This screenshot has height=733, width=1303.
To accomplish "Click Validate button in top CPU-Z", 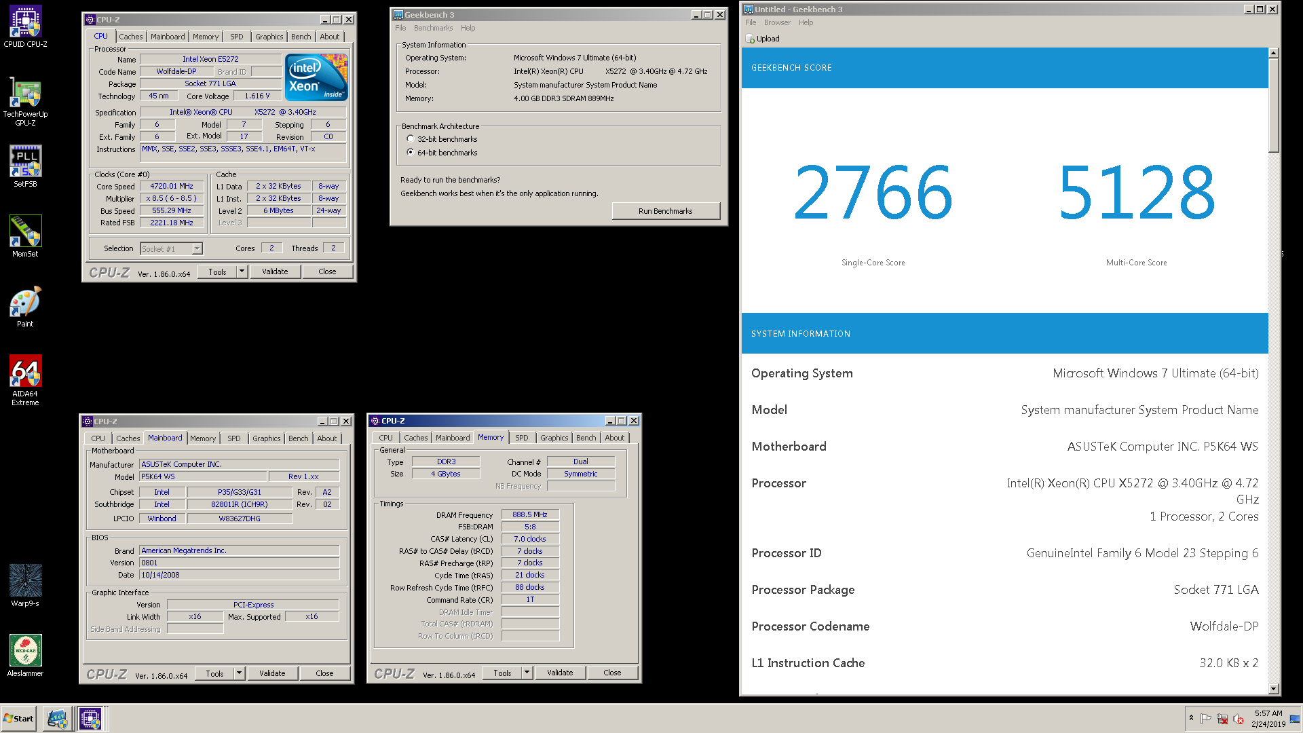I will point(275,271).
